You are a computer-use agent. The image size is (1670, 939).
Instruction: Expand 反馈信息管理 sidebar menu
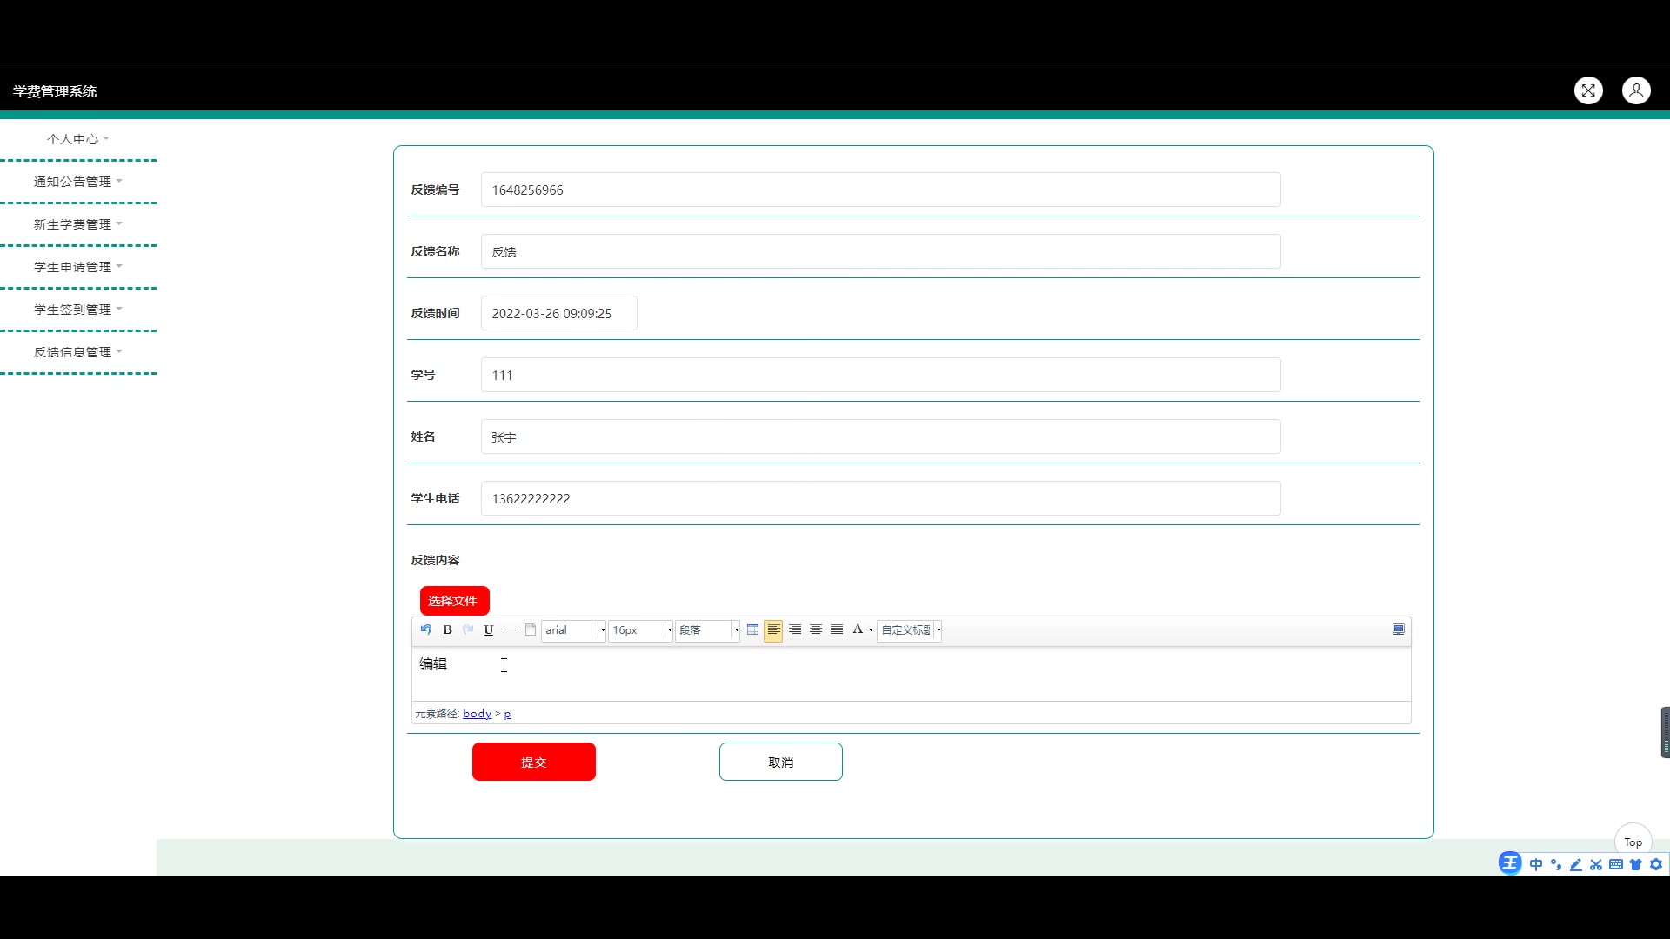pyautogui.click(x=77, y=352)
